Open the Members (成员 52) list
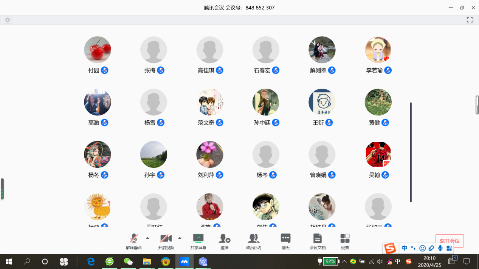The width and height of the screenshot is (479, 269). pos(253,239)
